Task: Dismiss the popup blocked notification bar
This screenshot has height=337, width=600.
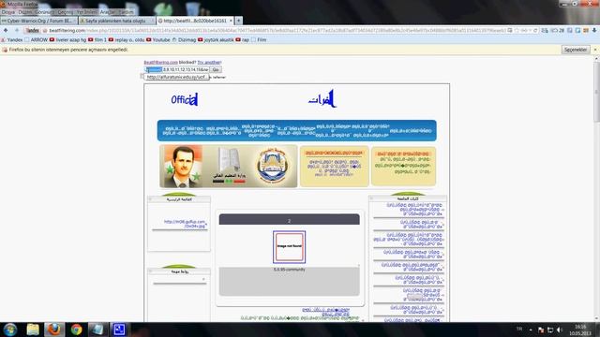Action: coord(595,50)
